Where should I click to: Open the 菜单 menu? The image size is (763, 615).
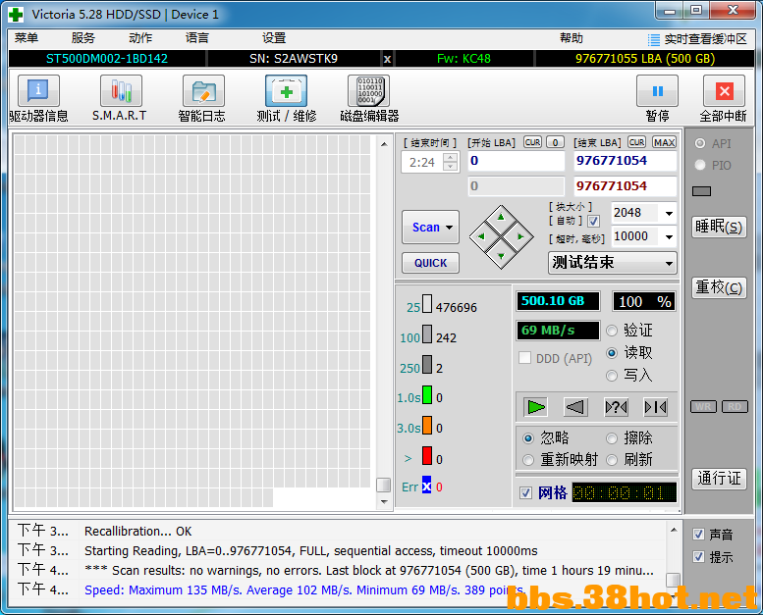pyautogui.click(x=27, y=38)
